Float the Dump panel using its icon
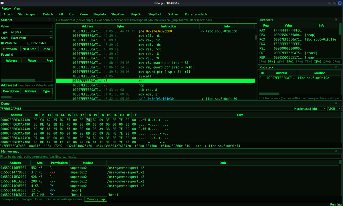This screenshot has width=343, height=206. pos(336,104)
